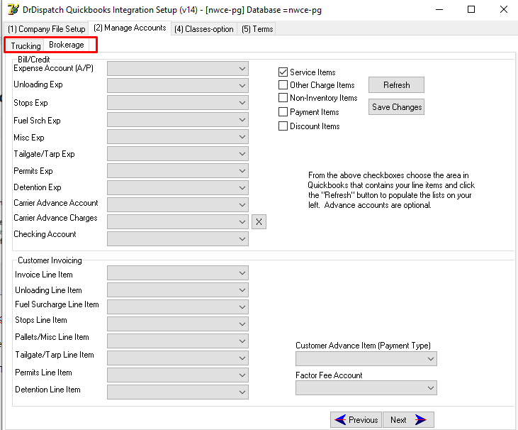Open the Invoice Line Item dropdown
The height and width of the screenshot is (430, 518).
coord(178,273)
